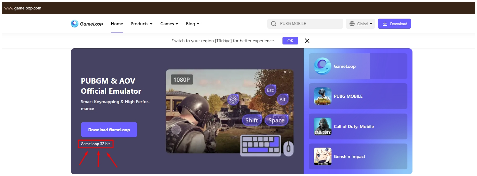477x176 pixels.
Task: Expand the Products dropdown menu
Action: pyautogui.click(x=142, y=24)
